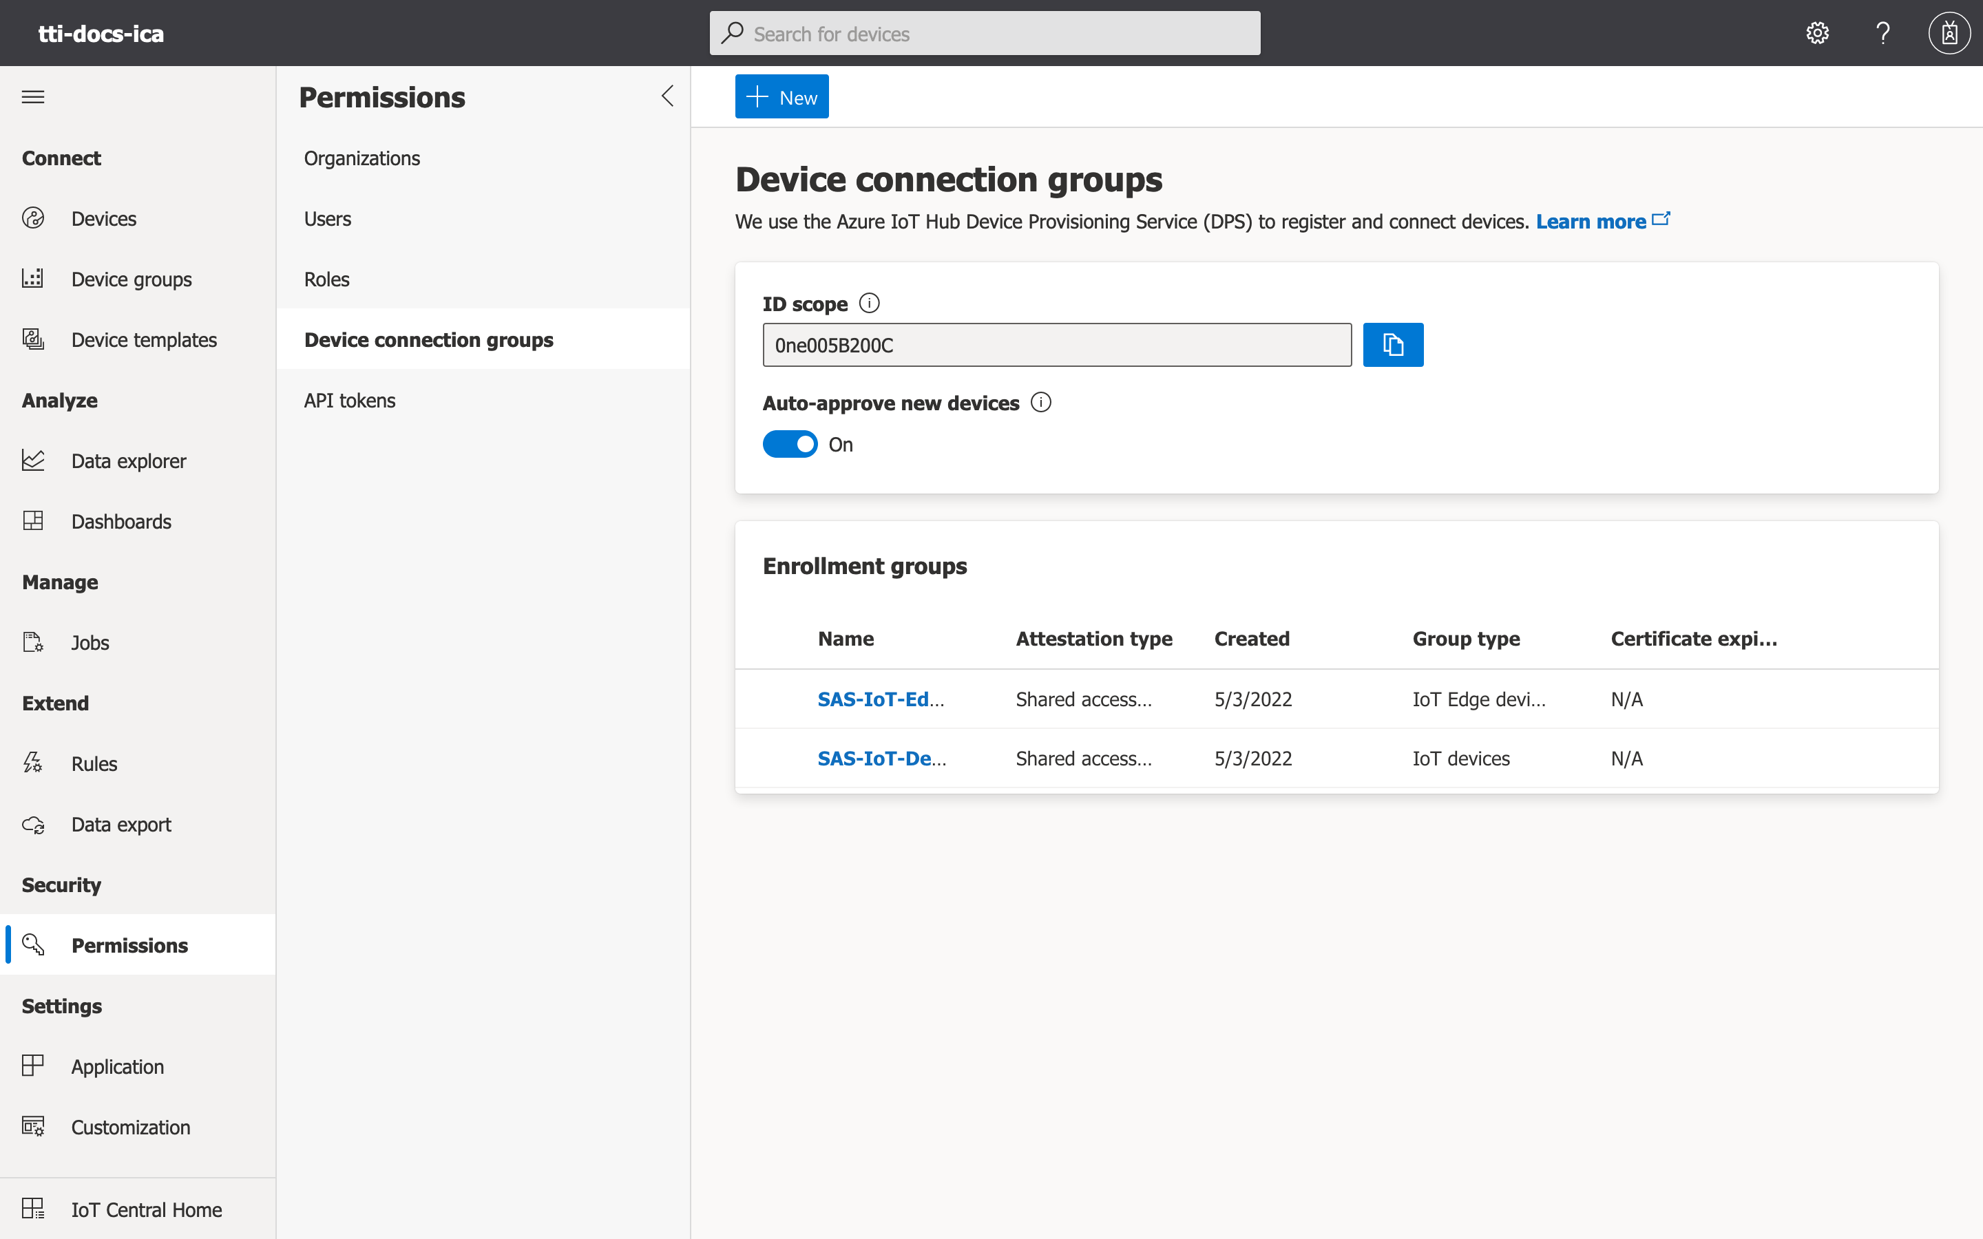Open the Learn more link about DPS
This screenshot has height=1239, width=1983.
click(1590, 220)
